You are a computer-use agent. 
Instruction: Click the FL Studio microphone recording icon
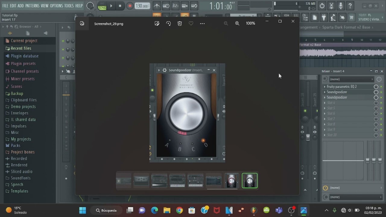click(x=341, y=6)
